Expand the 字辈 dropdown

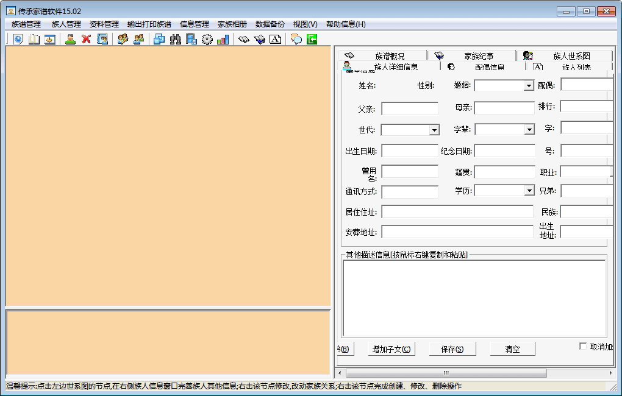(x=529, y=130)
